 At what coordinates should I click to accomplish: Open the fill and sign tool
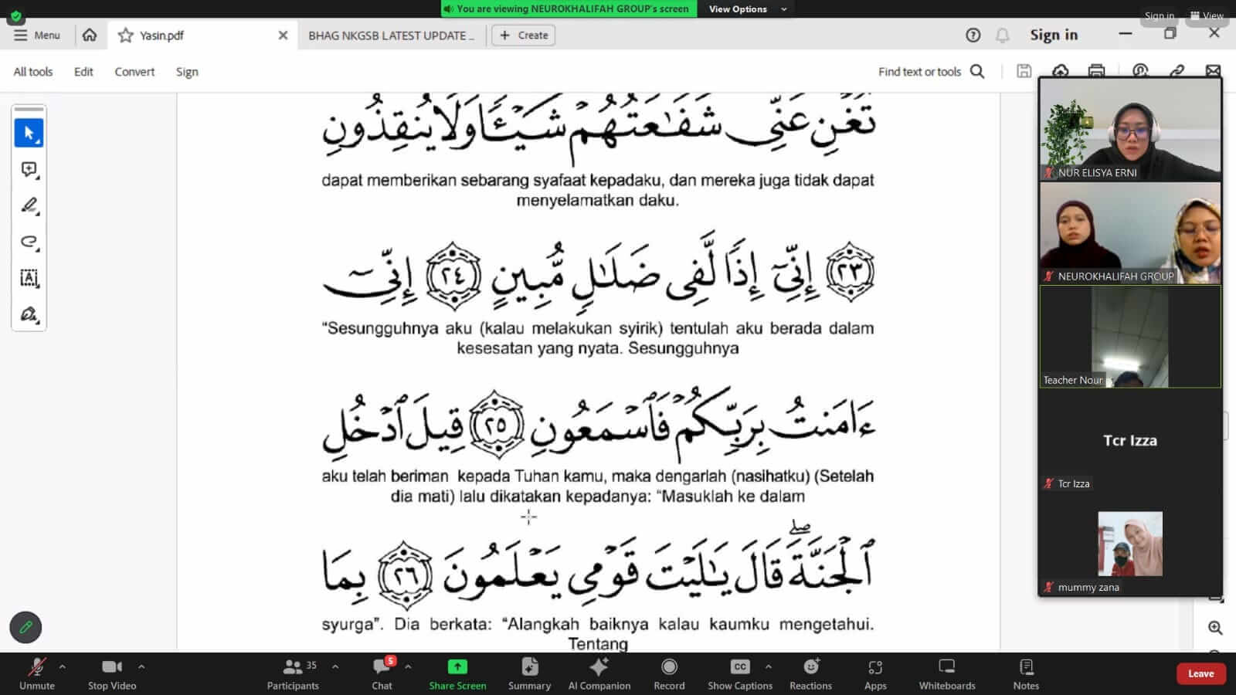pyautogui.click(x=29, y=314)
